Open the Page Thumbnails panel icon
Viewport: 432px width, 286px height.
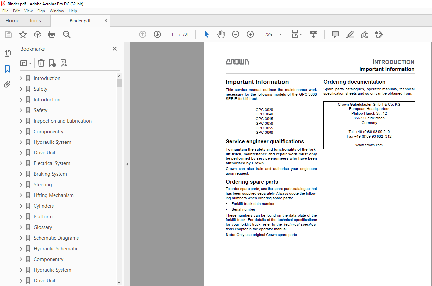7,53
